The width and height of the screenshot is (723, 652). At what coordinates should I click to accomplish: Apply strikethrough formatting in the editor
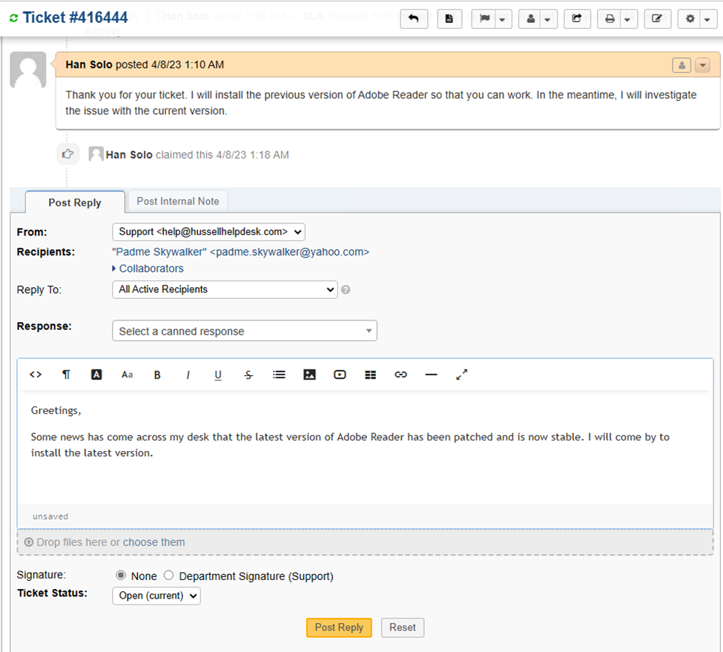248,375
